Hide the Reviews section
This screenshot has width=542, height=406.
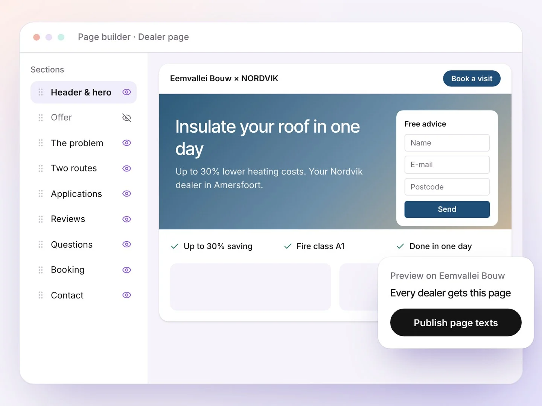tap(127, 219)
